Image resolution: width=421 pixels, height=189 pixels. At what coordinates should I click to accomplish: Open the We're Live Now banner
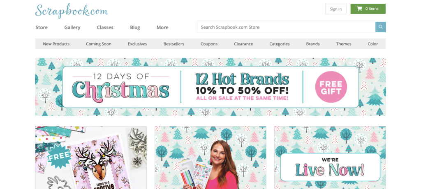pyautogui.click(x=330, y=158)
